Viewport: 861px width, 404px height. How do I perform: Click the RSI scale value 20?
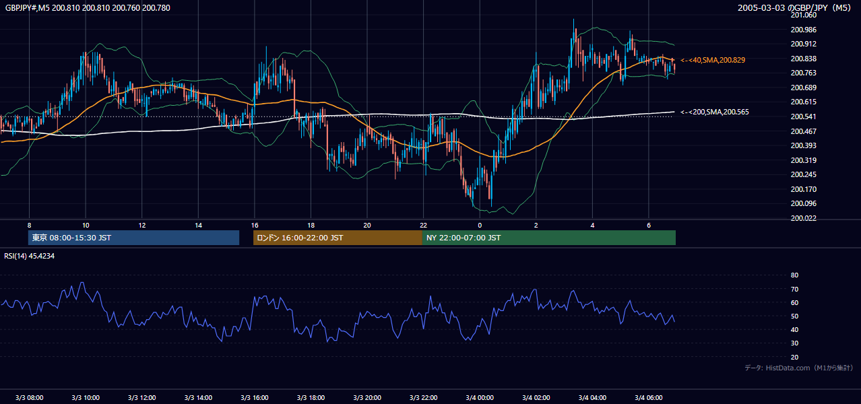[795, 357]
